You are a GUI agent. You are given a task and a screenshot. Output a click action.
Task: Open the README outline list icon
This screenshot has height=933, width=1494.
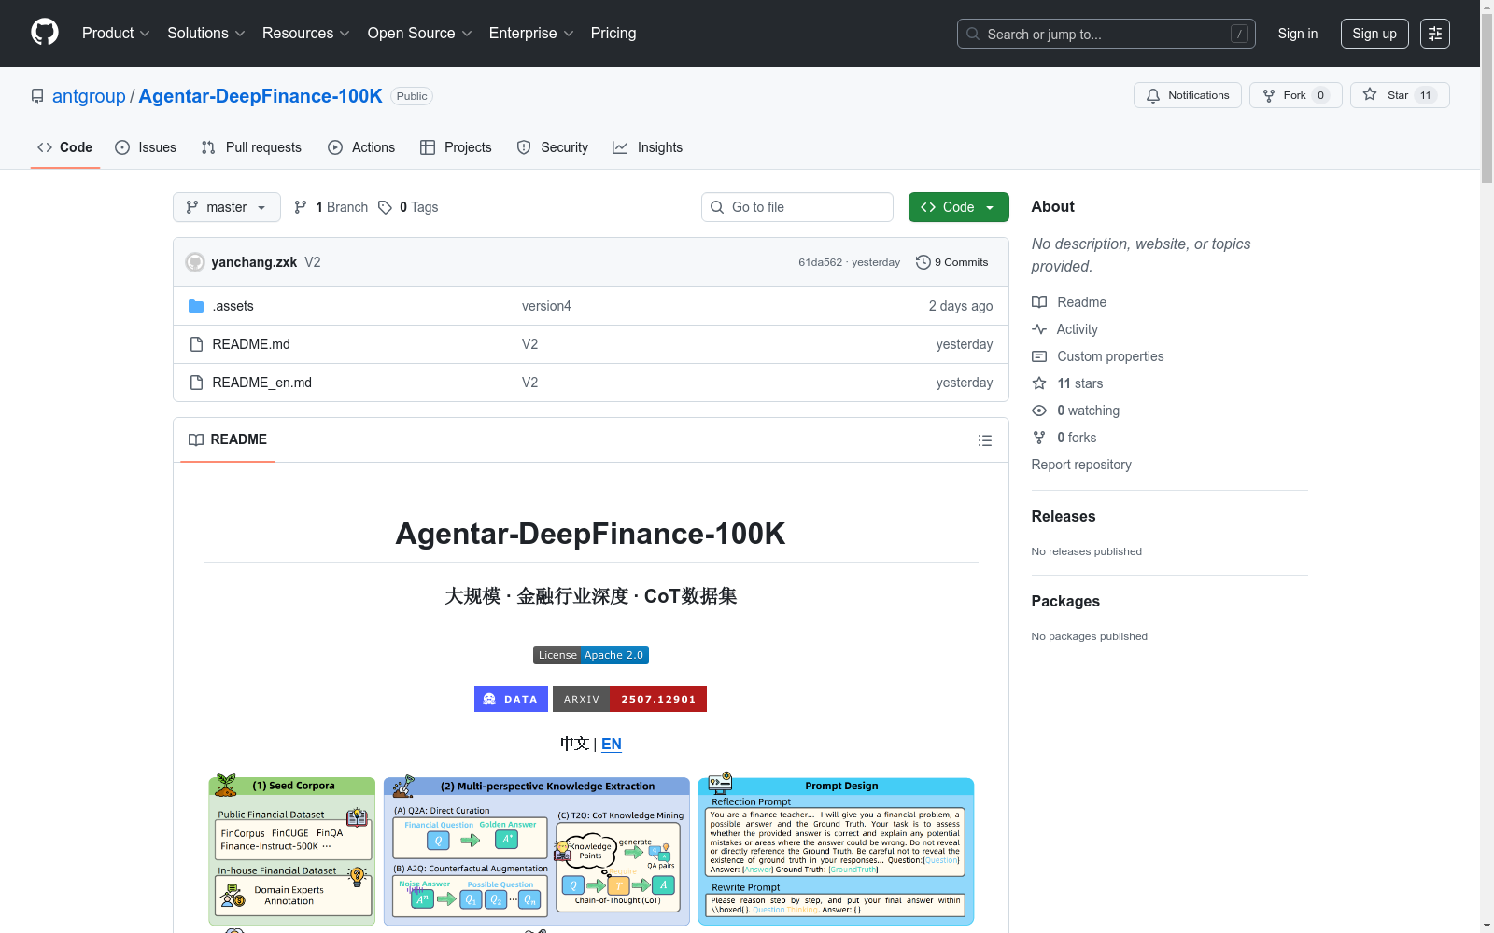point(984,440)
